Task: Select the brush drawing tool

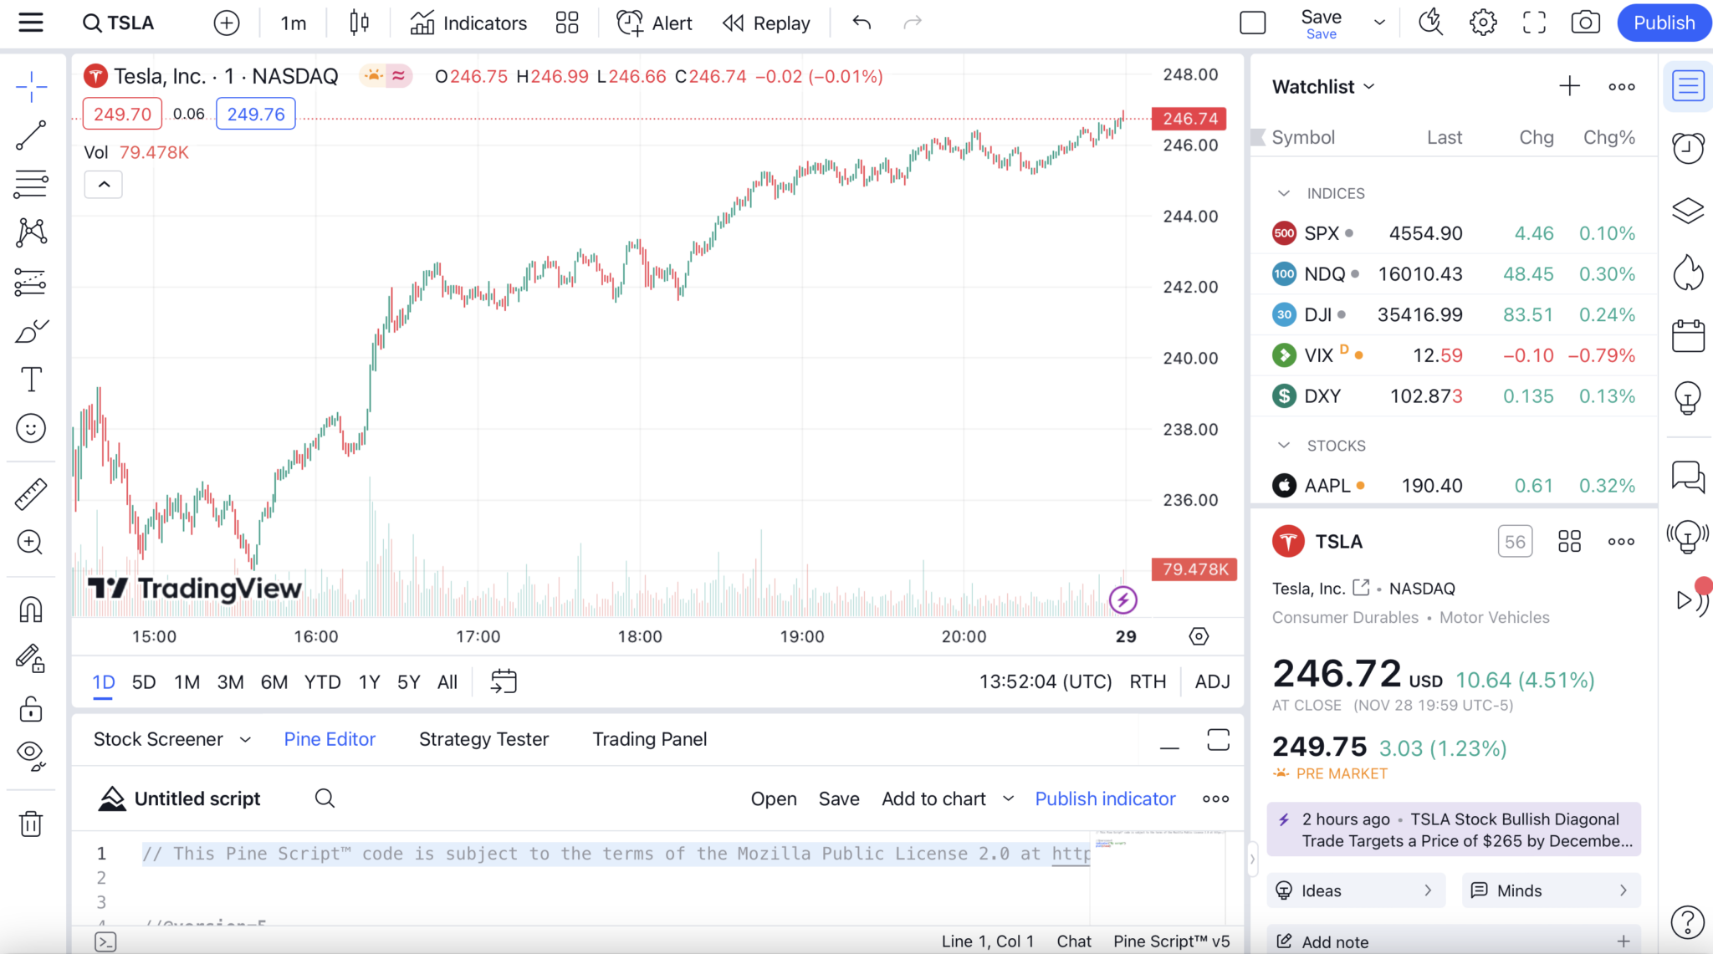Action: 31,330
